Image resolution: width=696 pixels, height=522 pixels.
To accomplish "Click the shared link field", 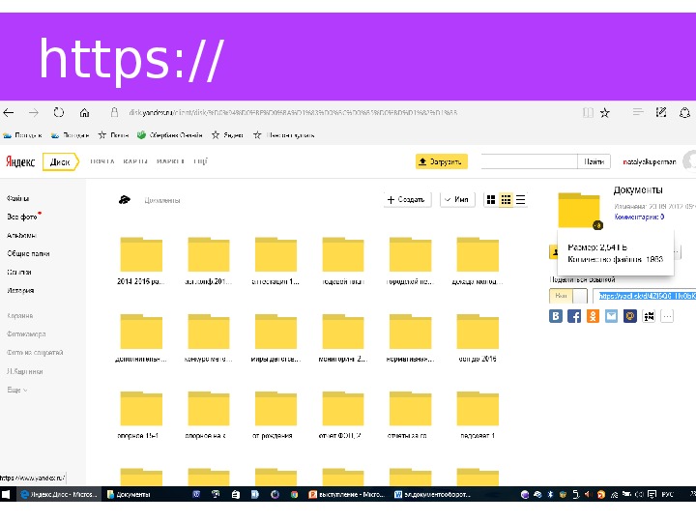I will 645,296.
